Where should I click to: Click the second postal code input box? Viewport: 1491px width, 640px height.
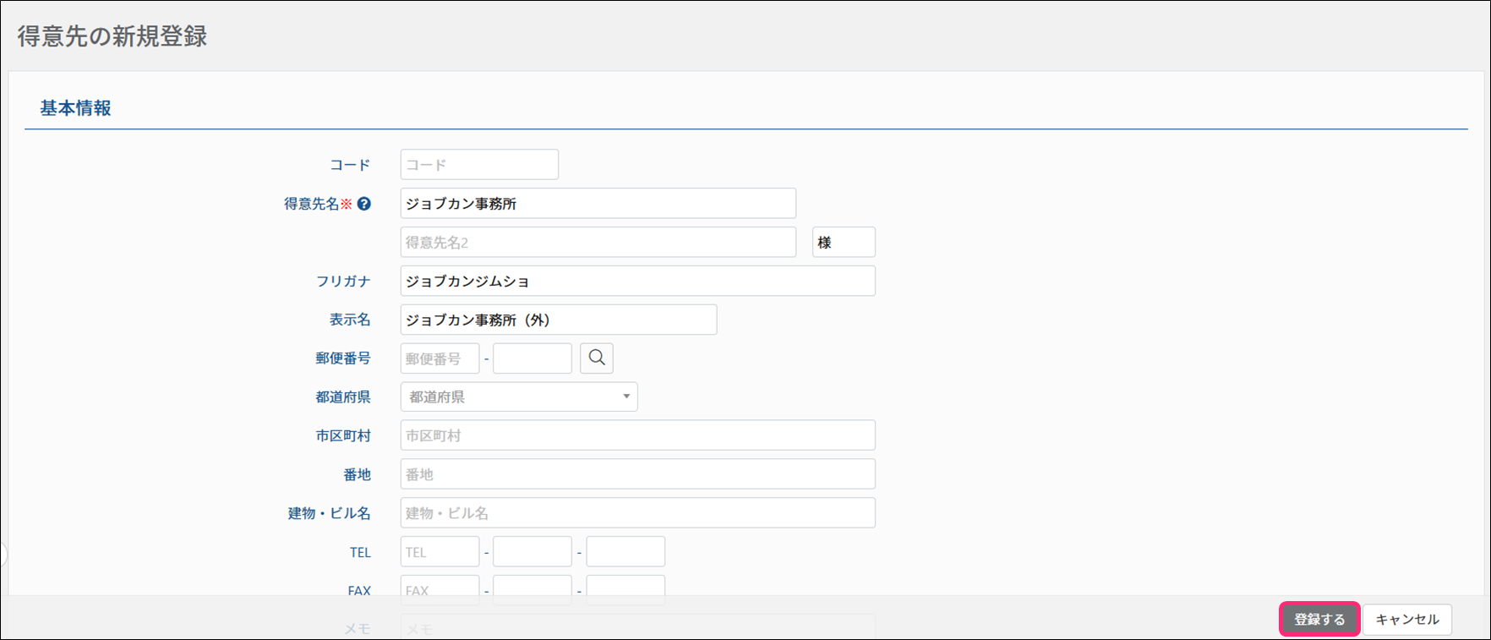[x=532, y=358]
